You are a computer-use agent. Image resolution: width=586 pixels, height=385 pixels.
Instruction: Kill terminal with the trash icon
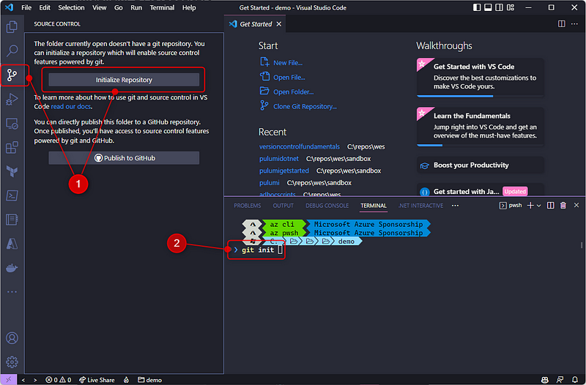563,206
